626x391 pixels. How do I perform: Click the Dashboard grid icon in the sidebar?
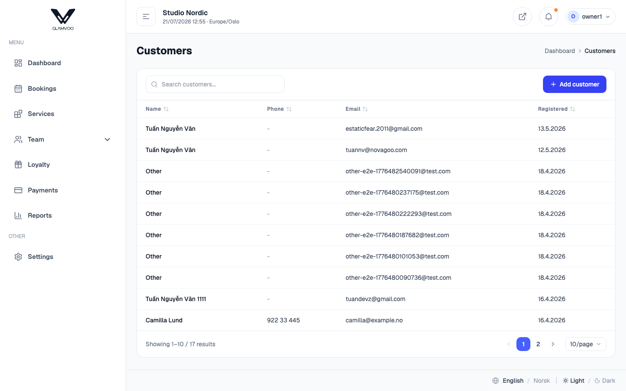18,63
